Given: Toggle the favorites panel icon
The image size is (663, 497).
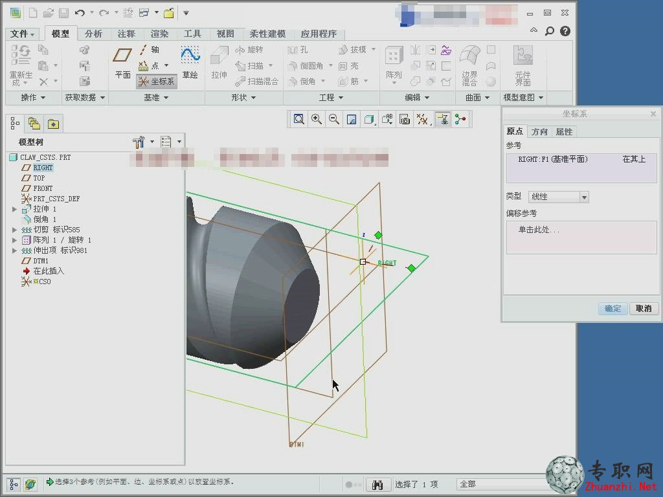Looking at the screenshot, I should click(53, 124).
